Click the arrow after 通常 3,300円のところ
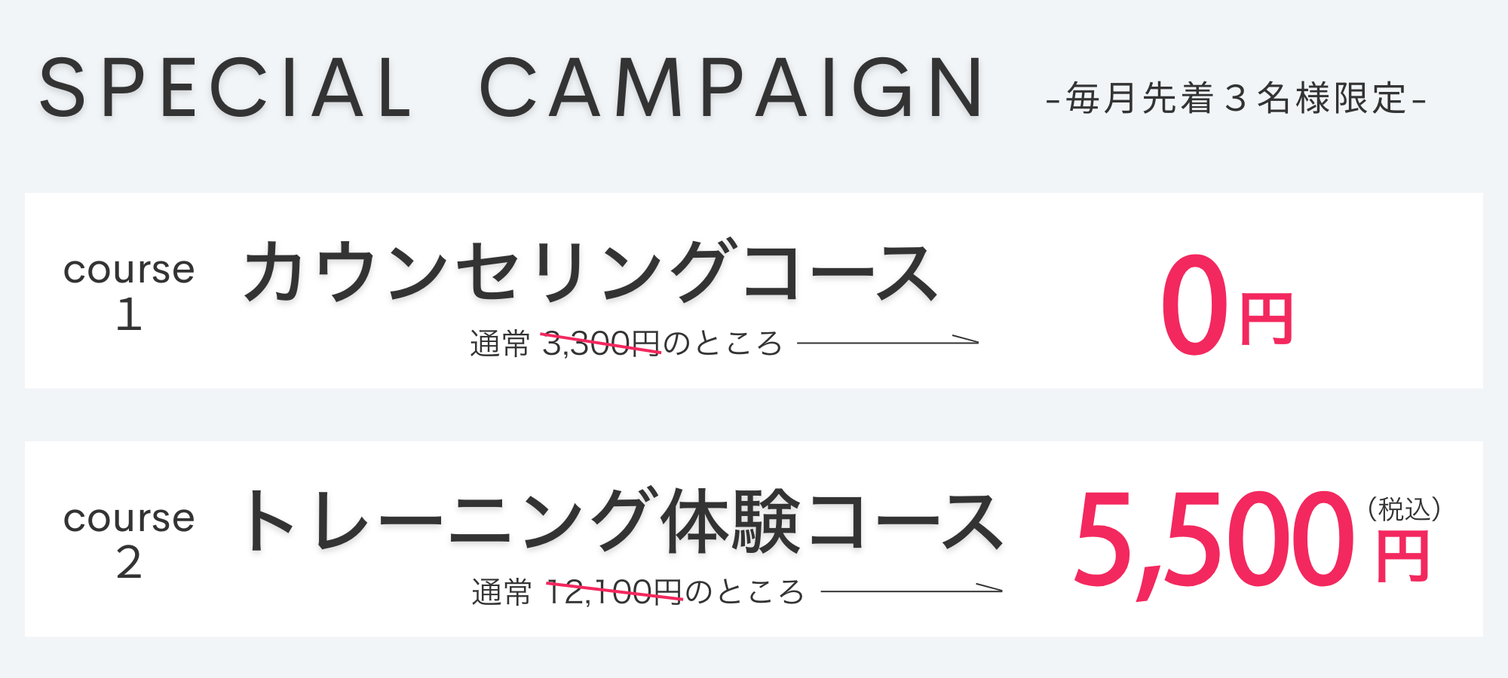Screen dimensions: 1508x678 888,341
